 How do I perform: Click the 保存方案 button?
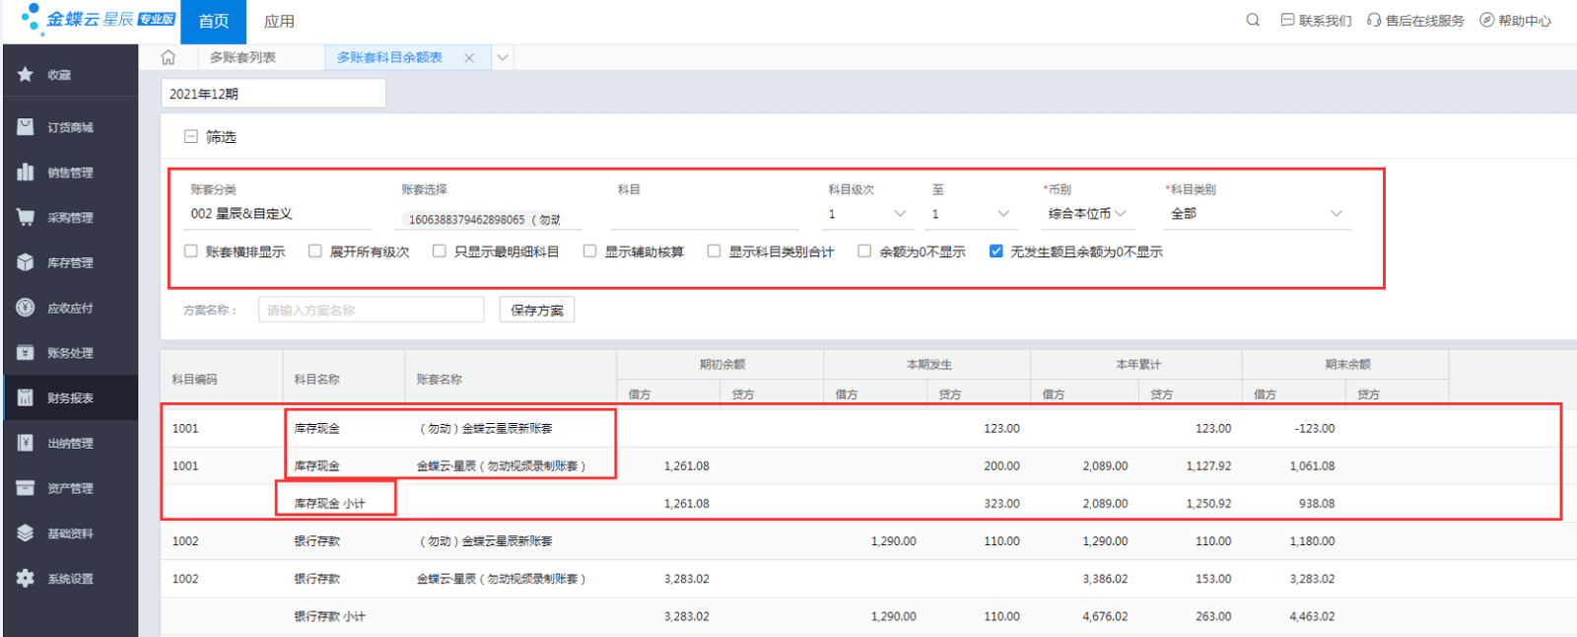tap(536, 310)
